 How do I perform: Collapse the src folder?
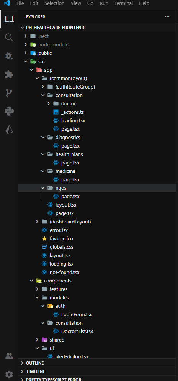[x=26, y=62]
